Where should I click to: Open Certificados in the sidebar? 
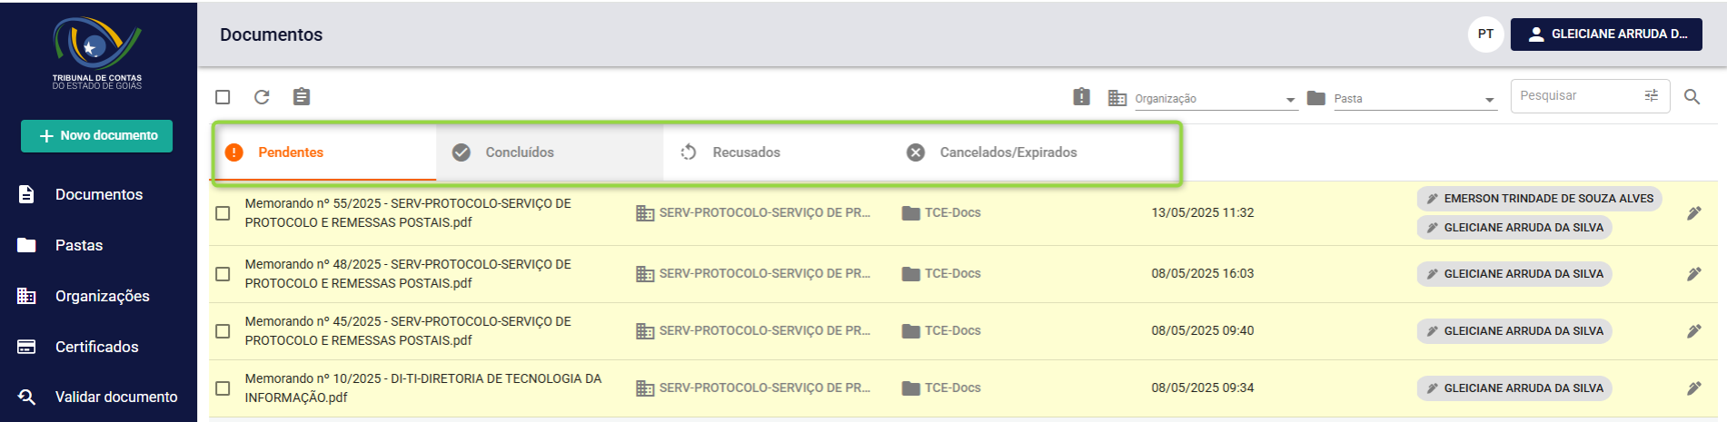(98, 347)
